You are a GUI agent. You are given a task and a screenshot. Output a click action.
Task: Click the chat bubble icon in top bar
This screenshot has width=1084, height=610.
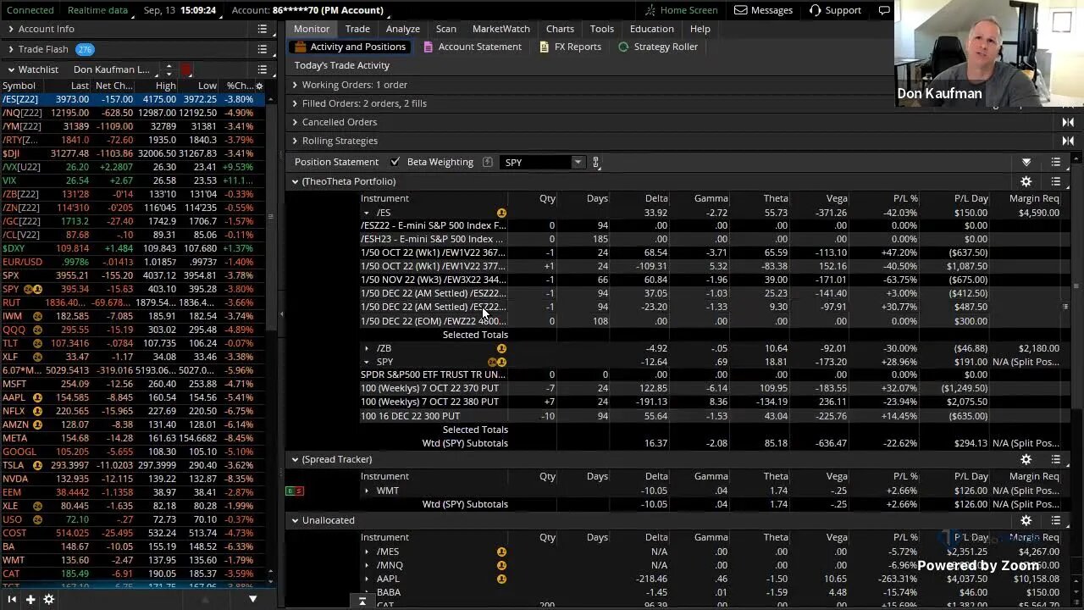point(884,10)
